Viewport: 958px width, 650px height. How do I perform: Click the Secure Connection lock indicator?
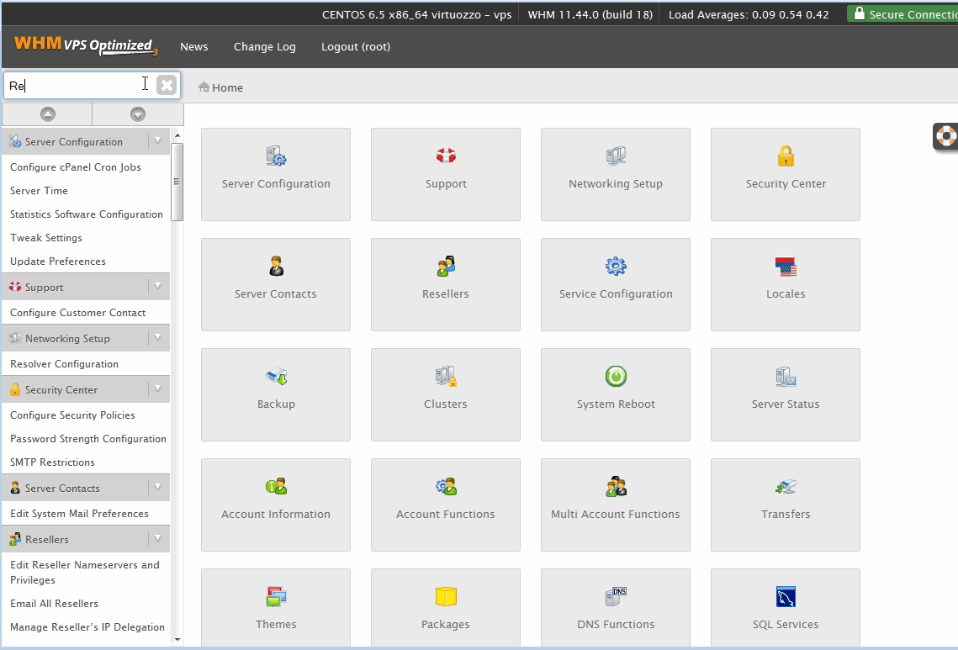tap(903, 14)
